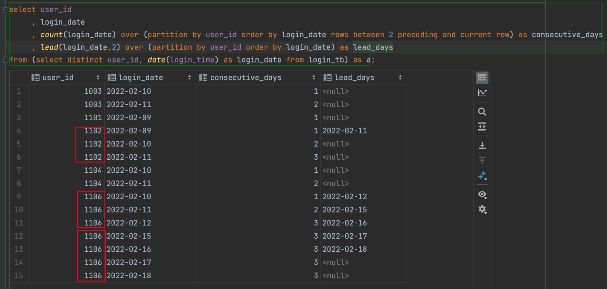Image resolution: width=607 pixels, height=289 pixels.
Task: Click null lead_days in row 8
Action: [336, 183]
